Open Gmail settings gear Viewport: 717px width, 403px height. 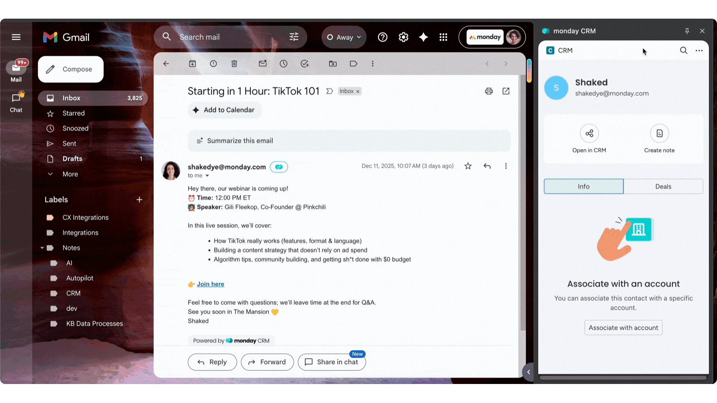point(403,37)
